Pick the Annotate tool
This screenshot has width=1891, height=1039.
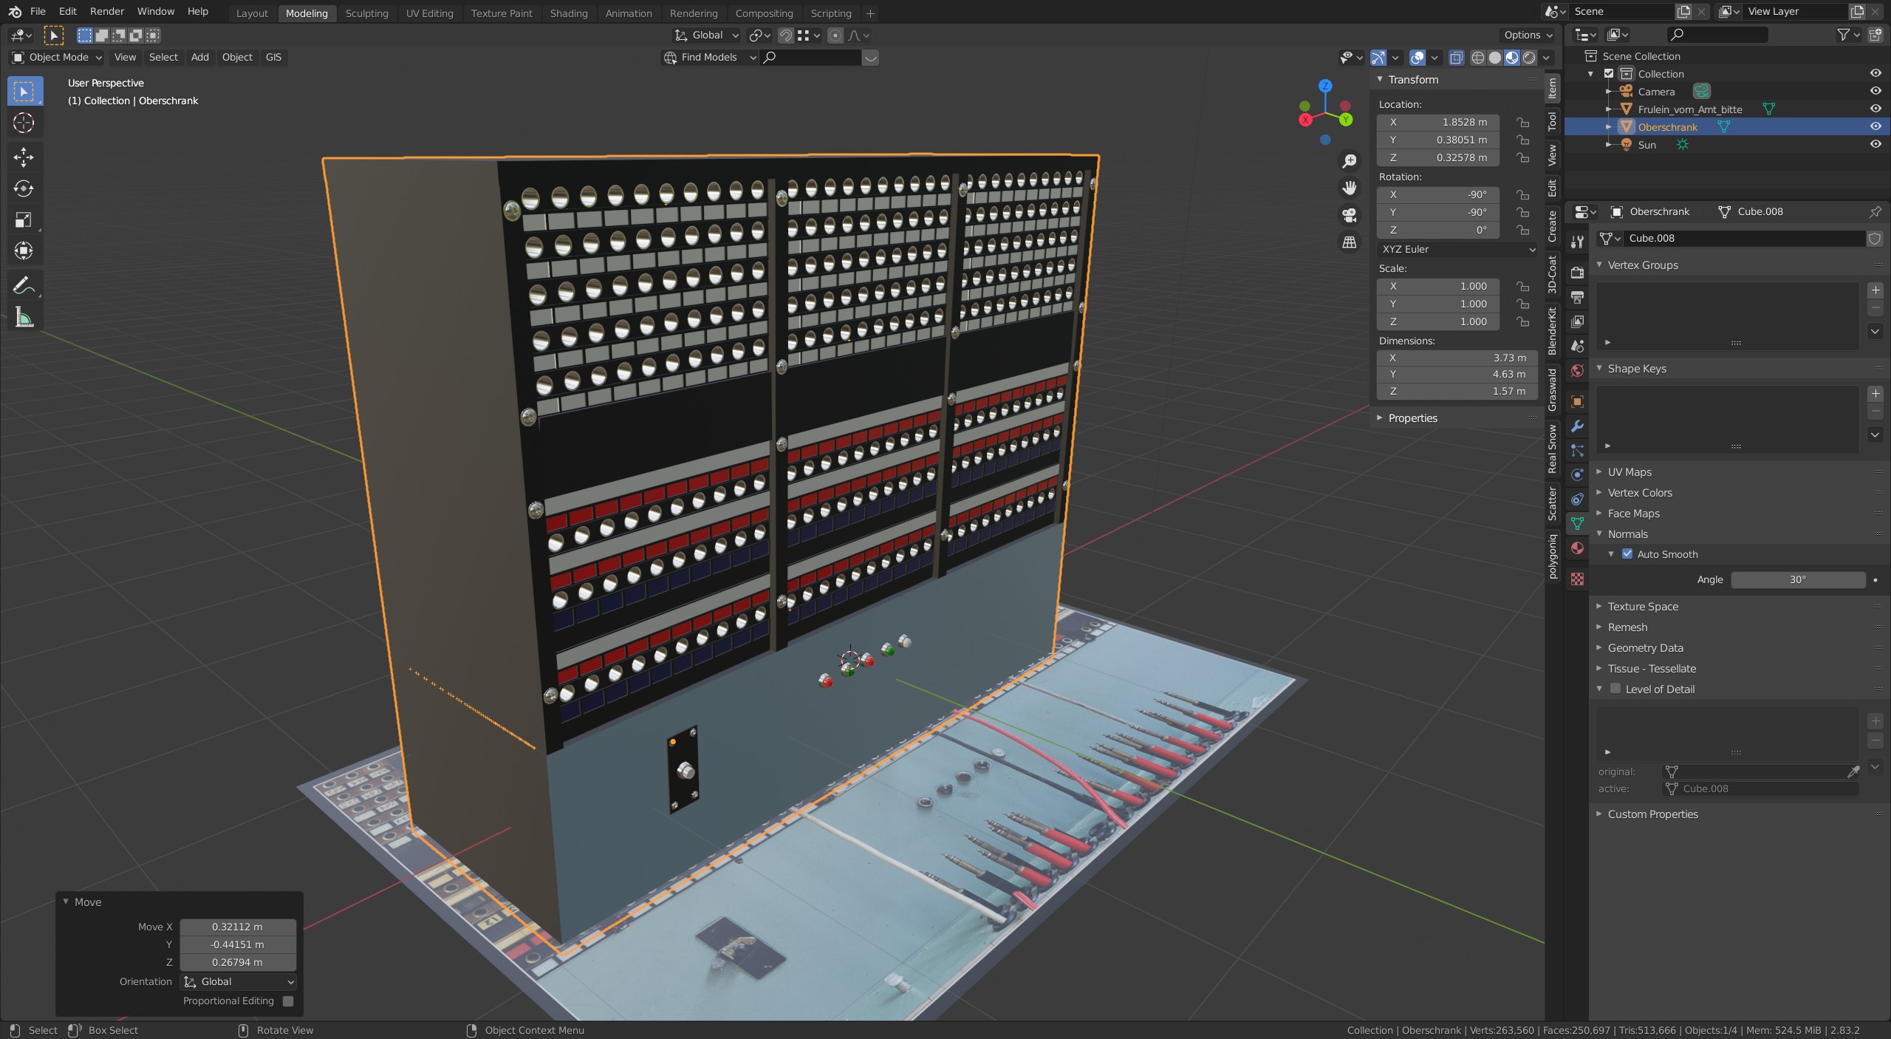click(24, 285)
